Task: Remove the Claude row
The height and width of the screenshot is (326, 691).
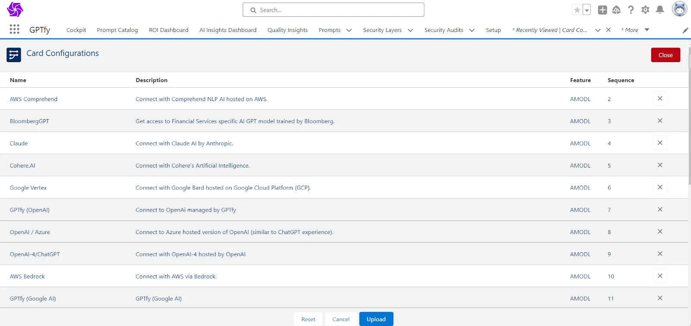Action: click(x=660, y=143)
